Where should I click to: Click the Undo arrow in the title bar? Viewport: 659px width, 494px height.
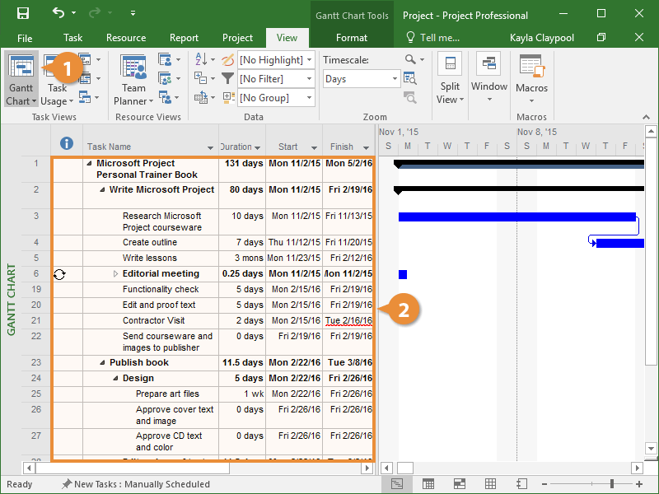[58, 14]
